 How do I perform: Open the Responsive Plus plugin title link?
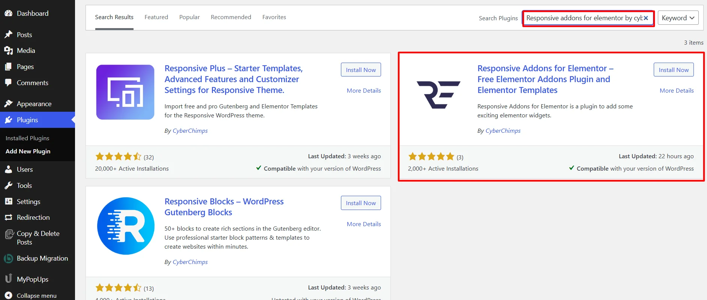point(233,79)
